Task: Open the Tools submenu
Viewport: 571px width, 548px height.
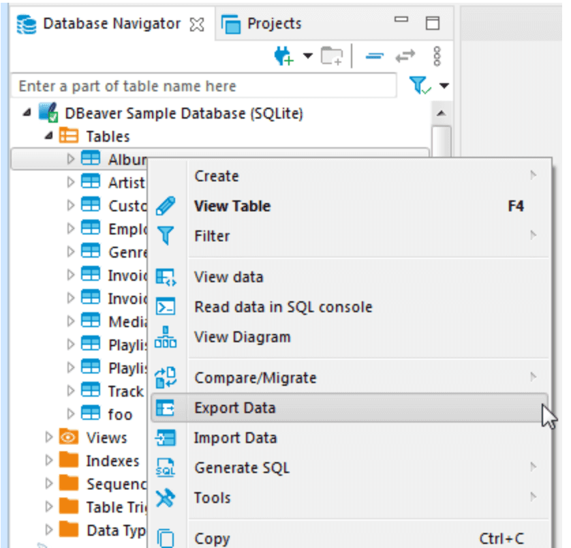Action: tap(350, 498)
